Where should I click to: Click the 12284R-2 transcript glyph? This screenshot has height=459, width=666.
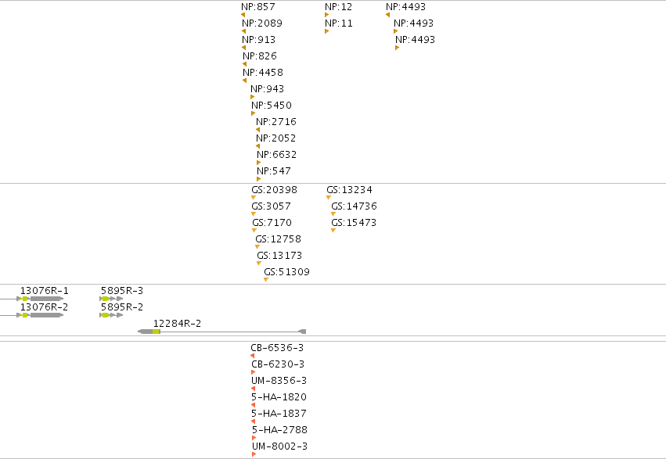[222, 332]
